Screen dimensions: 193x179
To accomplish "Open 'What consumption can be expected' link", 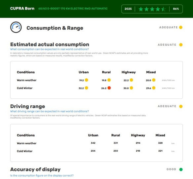I will pyautogui.click(x=49, y=49).
